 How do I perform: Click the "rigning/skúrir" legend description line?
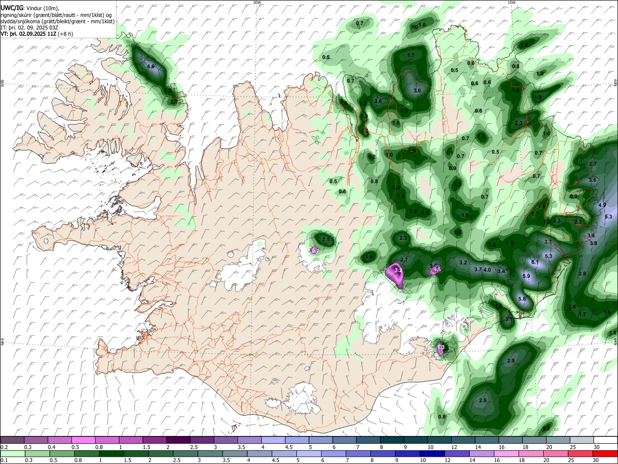tap(56, 15)
